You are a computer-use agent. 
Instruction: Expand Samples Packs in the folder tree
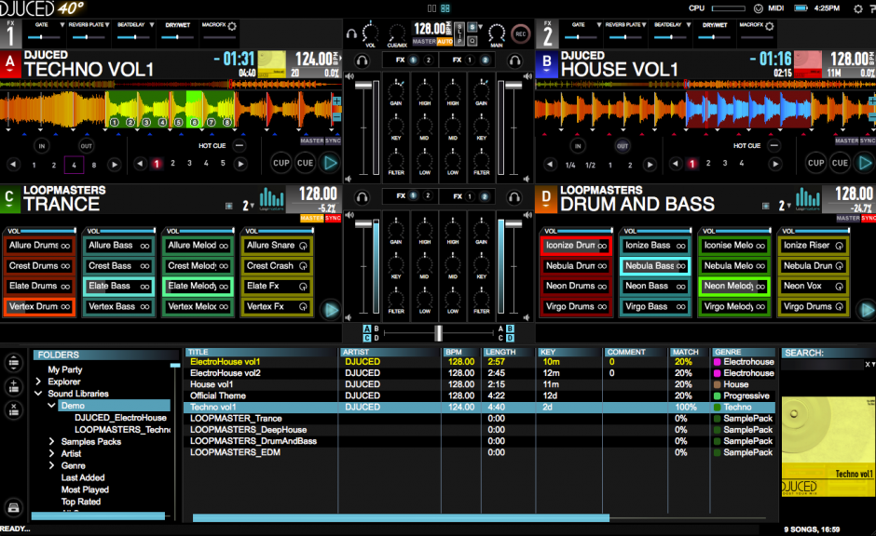[x=51, y=441]
